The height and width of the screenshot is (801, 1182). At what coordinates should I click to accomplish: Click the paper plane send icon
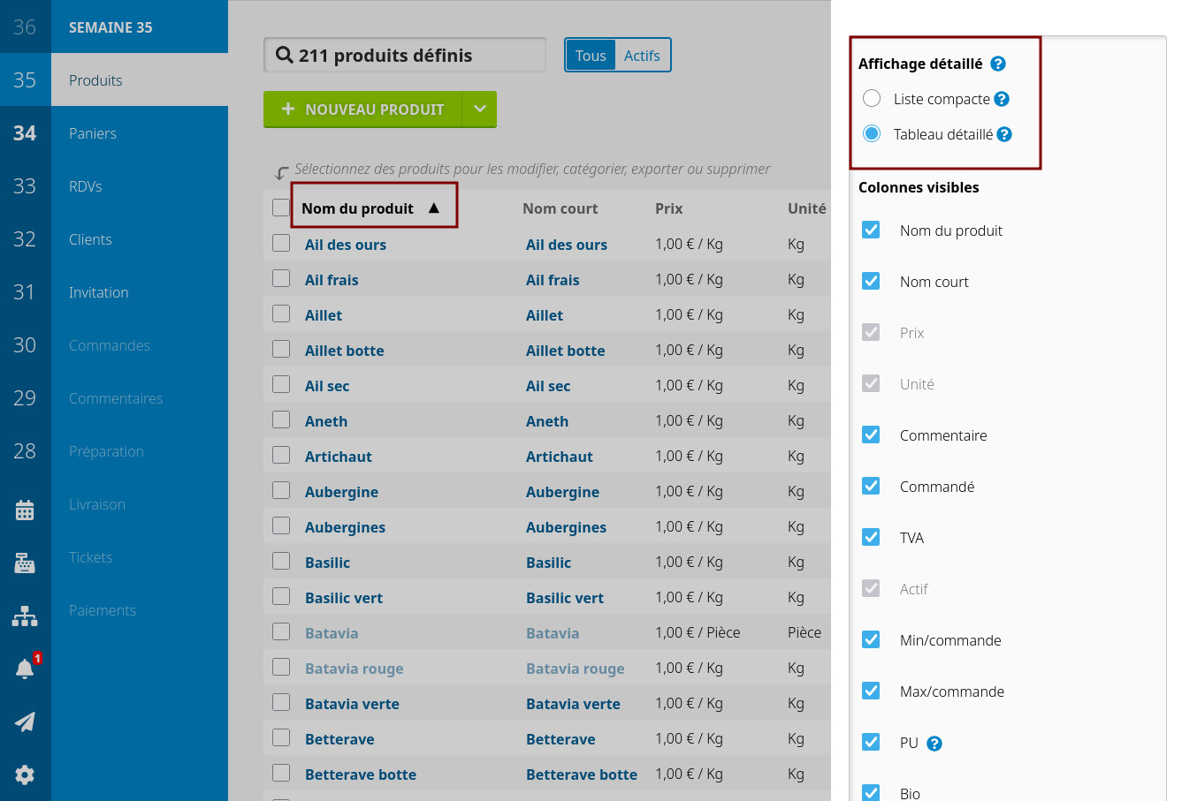tap(25, 722)
